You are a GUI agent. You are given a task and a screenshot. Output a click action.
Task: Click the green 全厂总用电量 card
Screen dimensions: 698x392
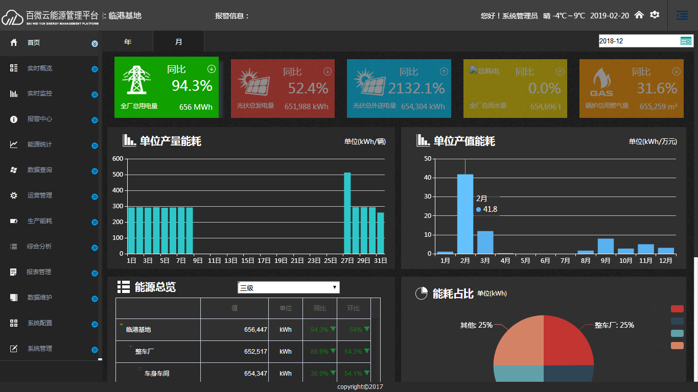[x=167, y=87]
